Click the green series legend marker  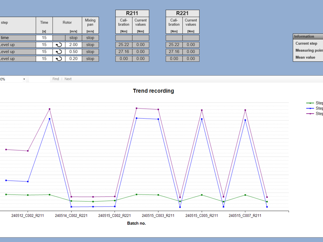310,103
